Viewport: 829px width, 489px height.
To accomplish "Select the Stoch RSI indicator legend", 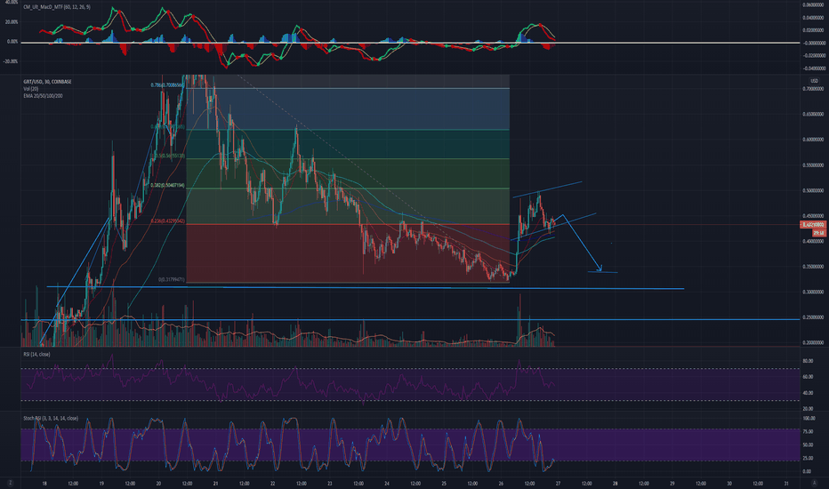I will click(51, 418).
